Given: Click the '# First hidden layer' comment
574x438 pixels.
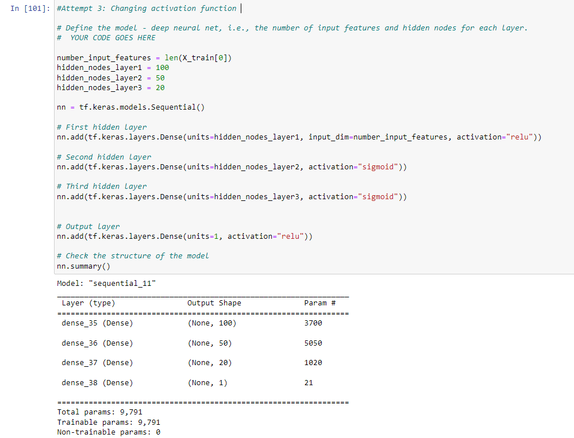Looking at the screenshot, I should [x=102, y=127].
